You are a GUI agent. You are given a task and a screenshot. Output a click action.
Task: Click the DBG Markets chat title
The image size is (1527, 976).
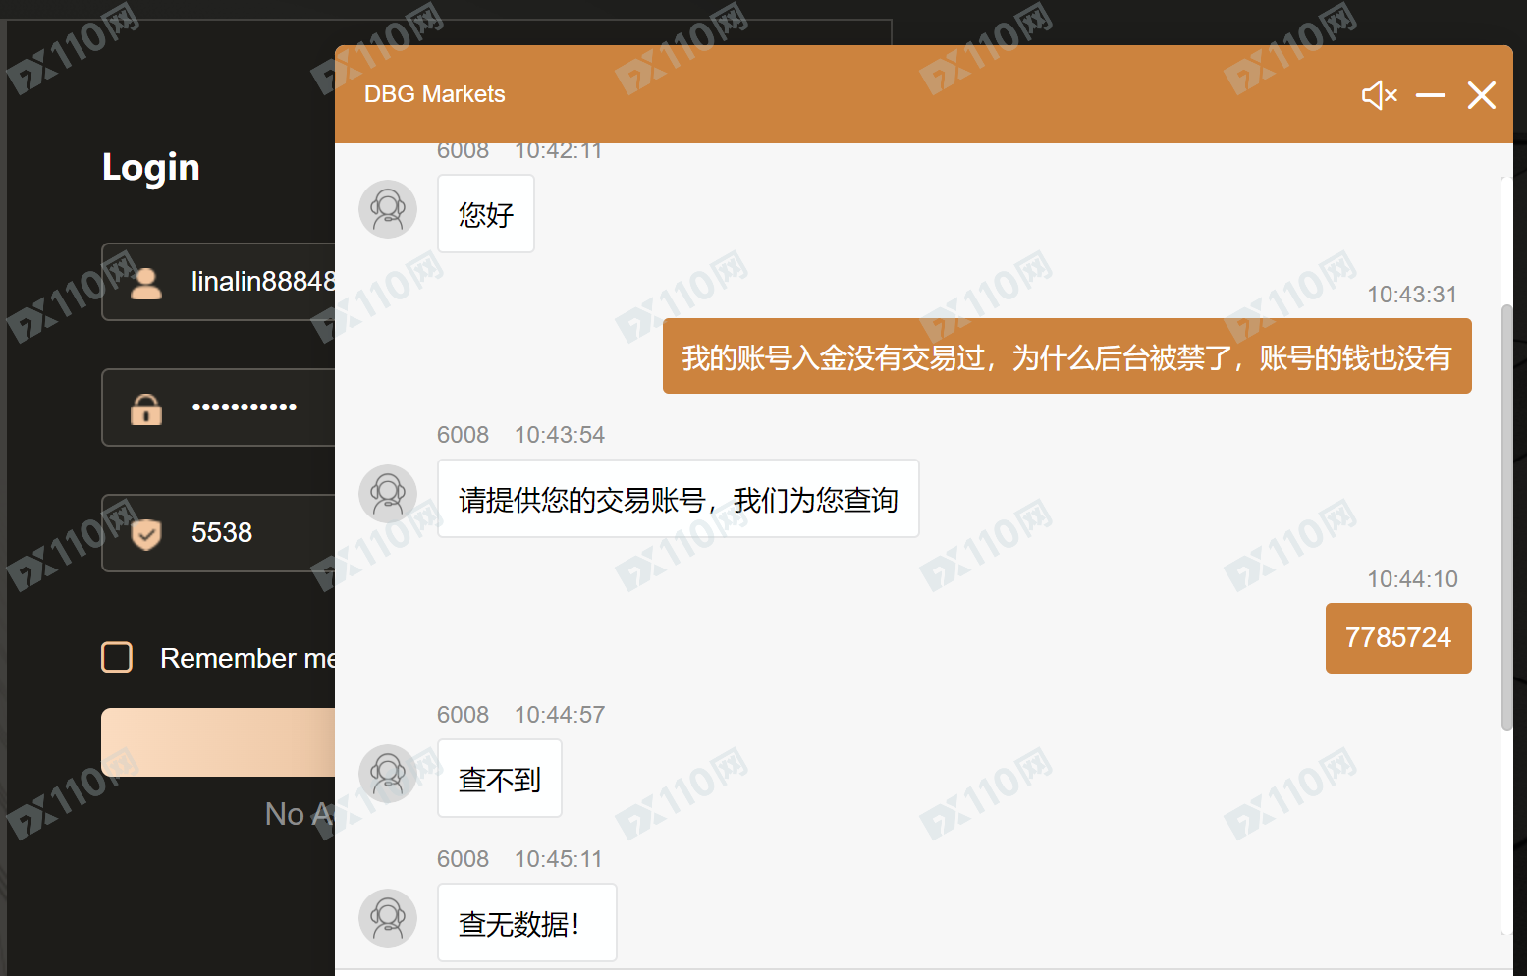434,94
